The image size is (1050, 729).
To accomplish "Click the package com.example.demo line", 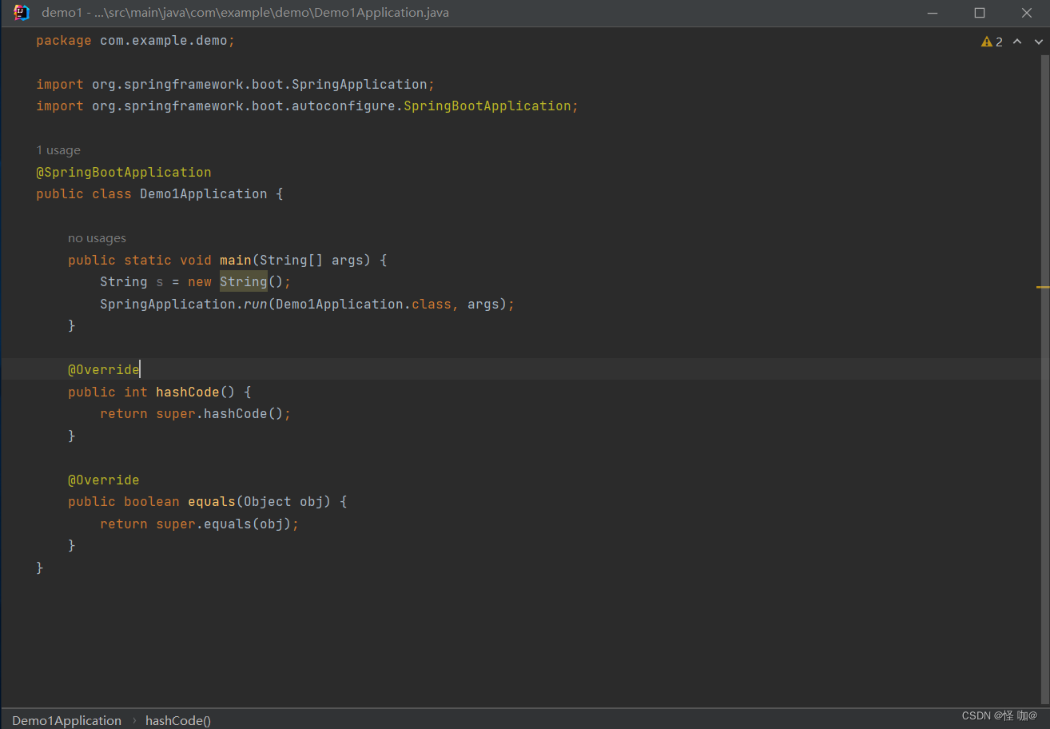I will [136, 40].
